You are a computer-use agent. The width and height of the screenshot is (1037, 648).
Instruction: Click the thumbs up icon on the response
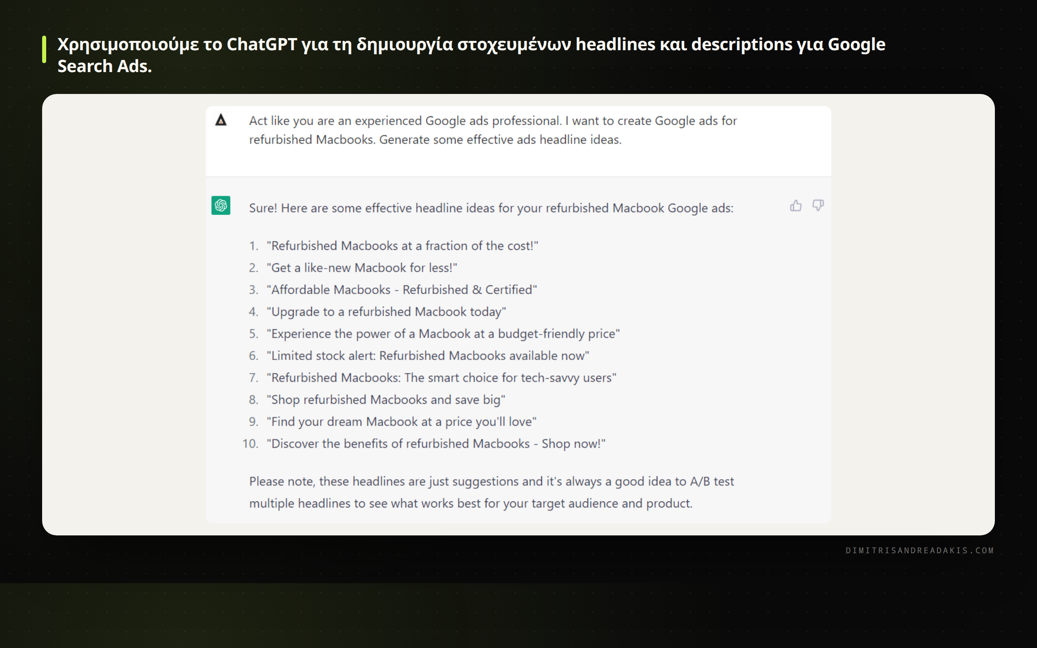[x=796, y=206]
